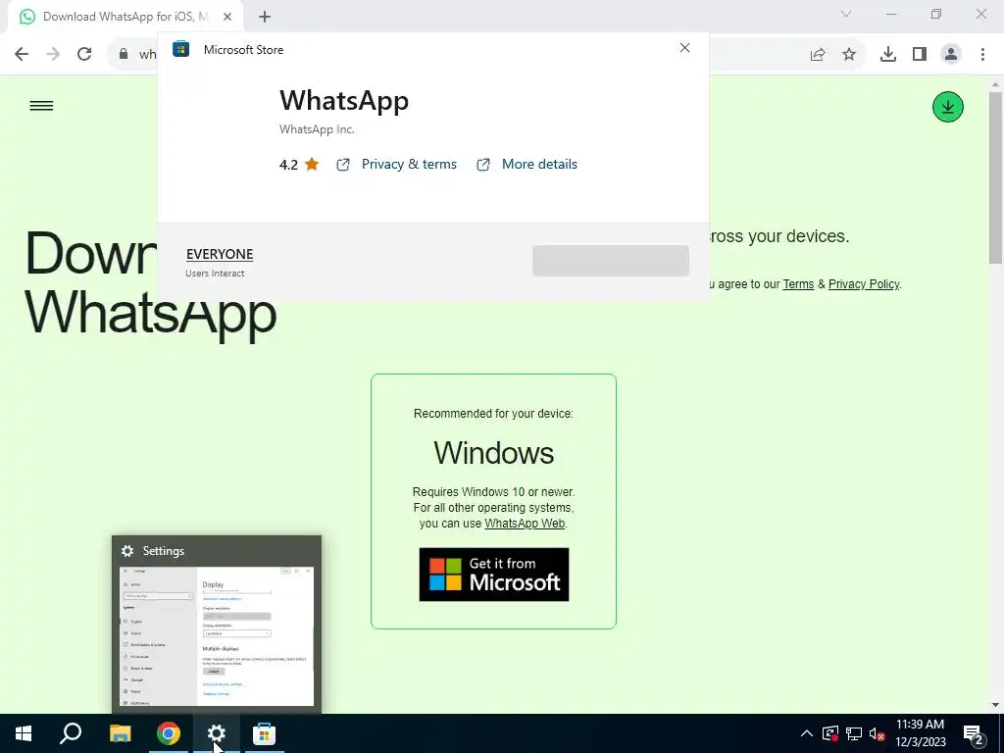Viewport: 1004px width, 753px height.
Task: Open the share page icon
Action: point(818,55)
